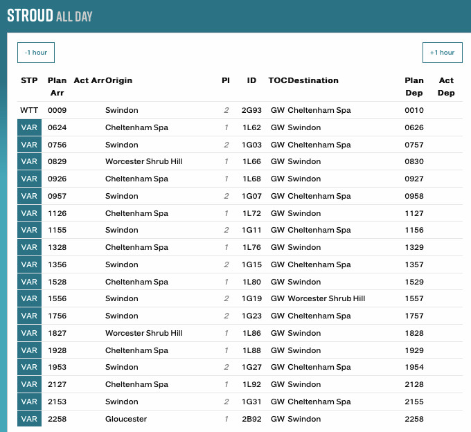Open train ID 1G19 to Worcester Shrub Hill
The width and height of the screenshot is (471, 432).
pyautogui.click(x=251, y=299)
